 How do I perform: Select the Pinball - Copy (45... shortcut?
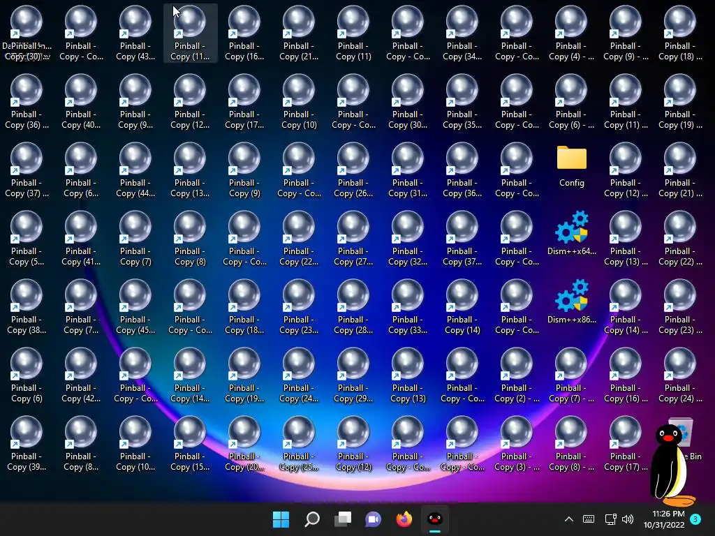click(135, 308)
